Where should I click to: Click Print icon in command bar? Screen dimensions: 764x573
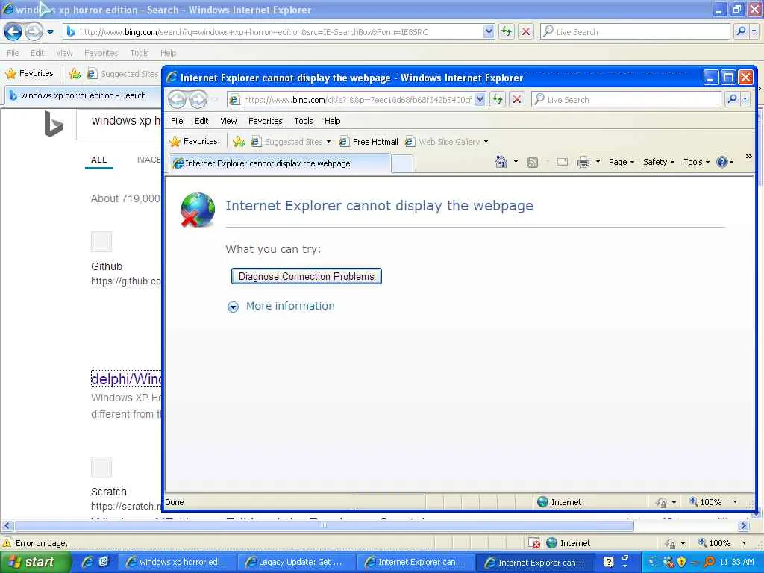point(583,162)
